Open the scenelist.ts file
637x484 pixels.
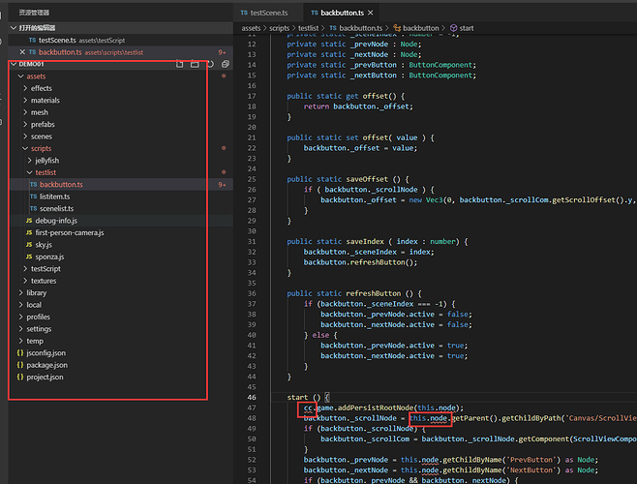click(56, 208)
